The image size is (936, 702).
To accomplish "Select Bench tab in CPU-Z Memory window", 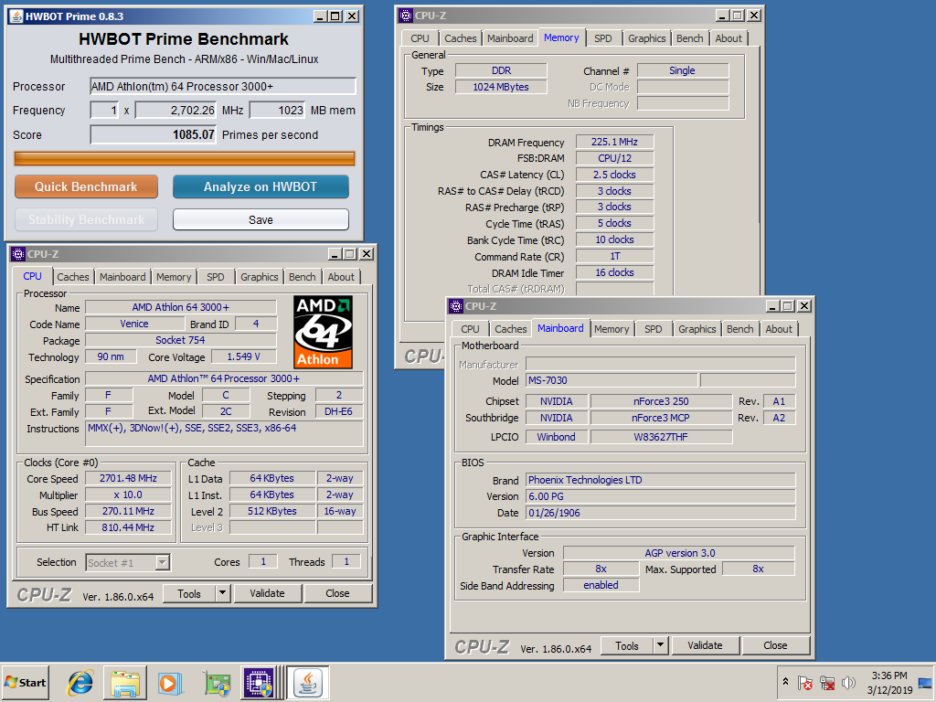I will click(x=689, y=38).
